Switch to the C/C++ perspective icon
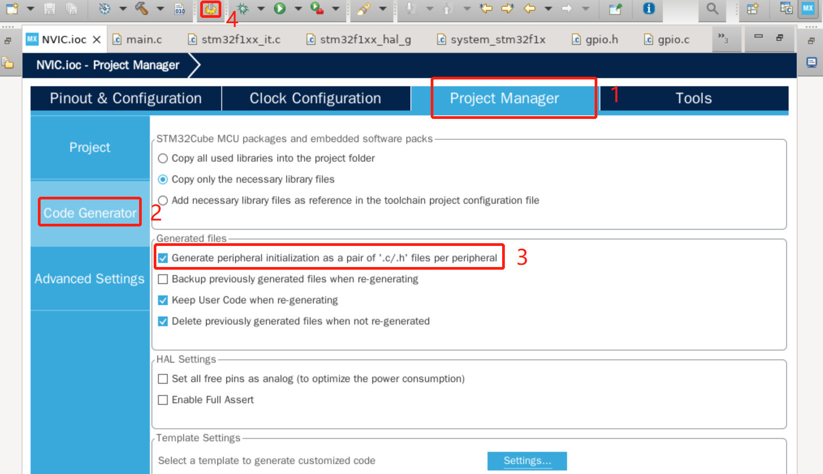 (786, 9)
